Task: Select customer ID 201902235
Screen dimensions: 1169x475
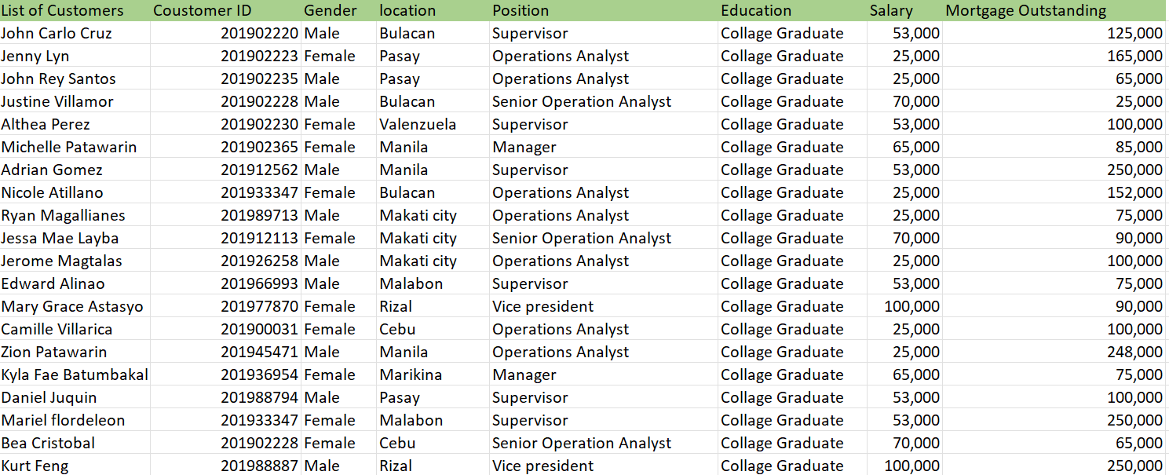Action: pyautogui.click(x=225, y=79)
